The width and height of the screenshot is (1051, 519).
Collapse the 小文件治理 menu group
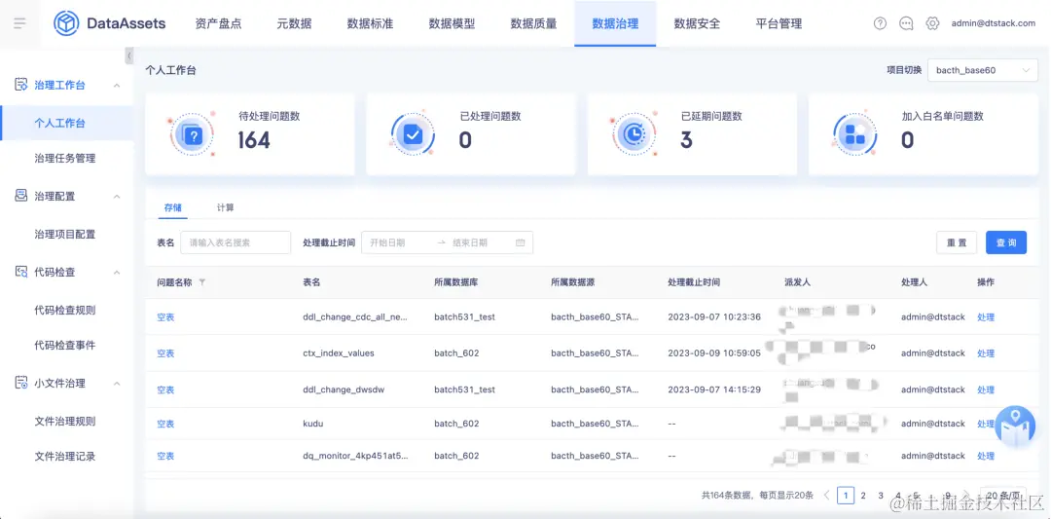click(x=117, y=383)
